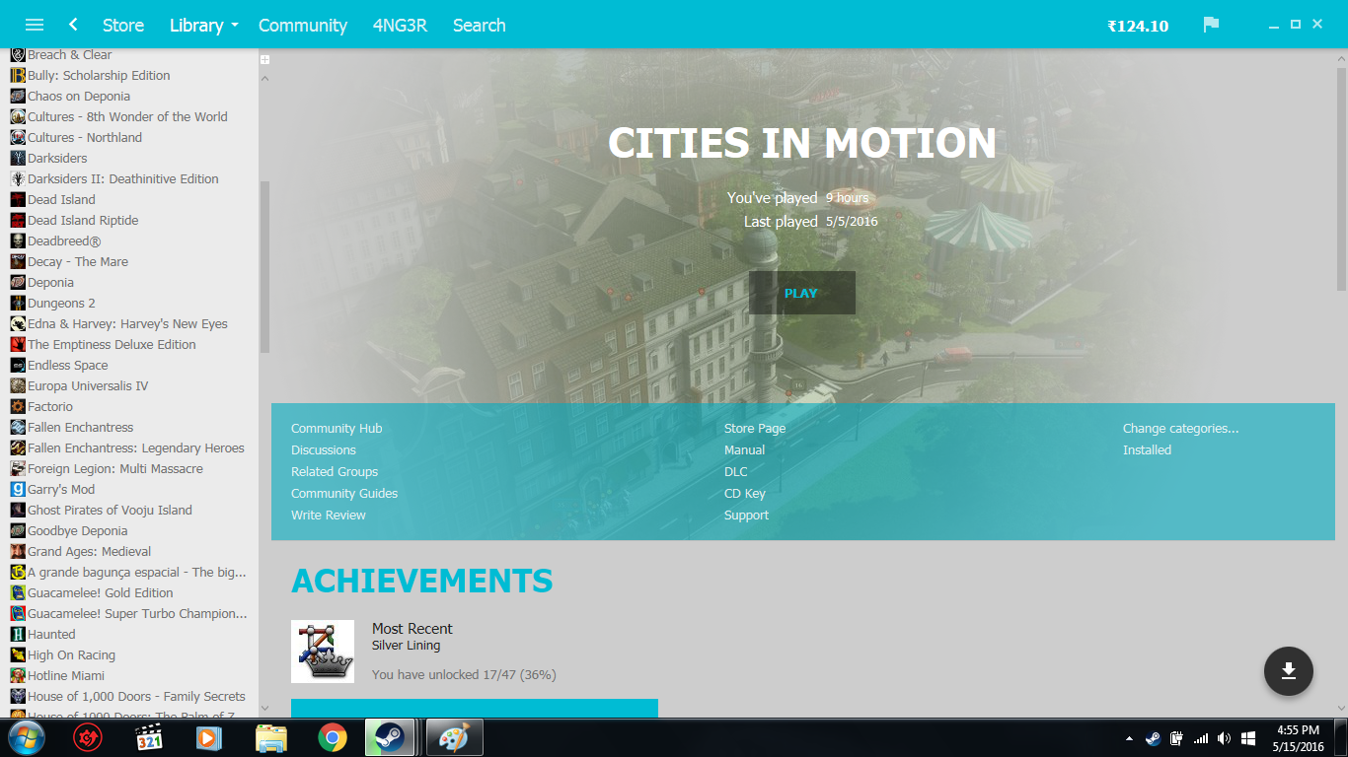This screenshot has width=1348, height=757.
Task: Open the flag notifications icon
Action: 1211,25
